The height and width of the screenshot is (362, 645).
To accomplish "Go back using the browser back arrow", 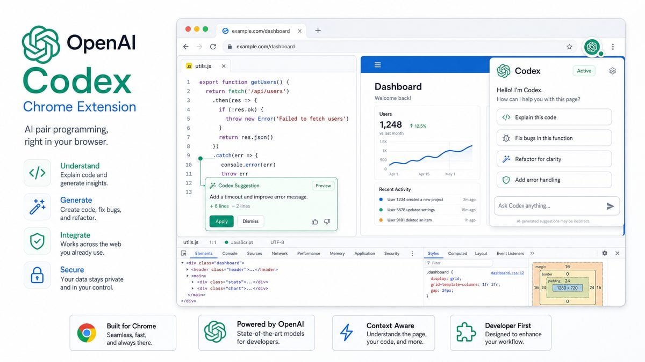I will (186, 47).
